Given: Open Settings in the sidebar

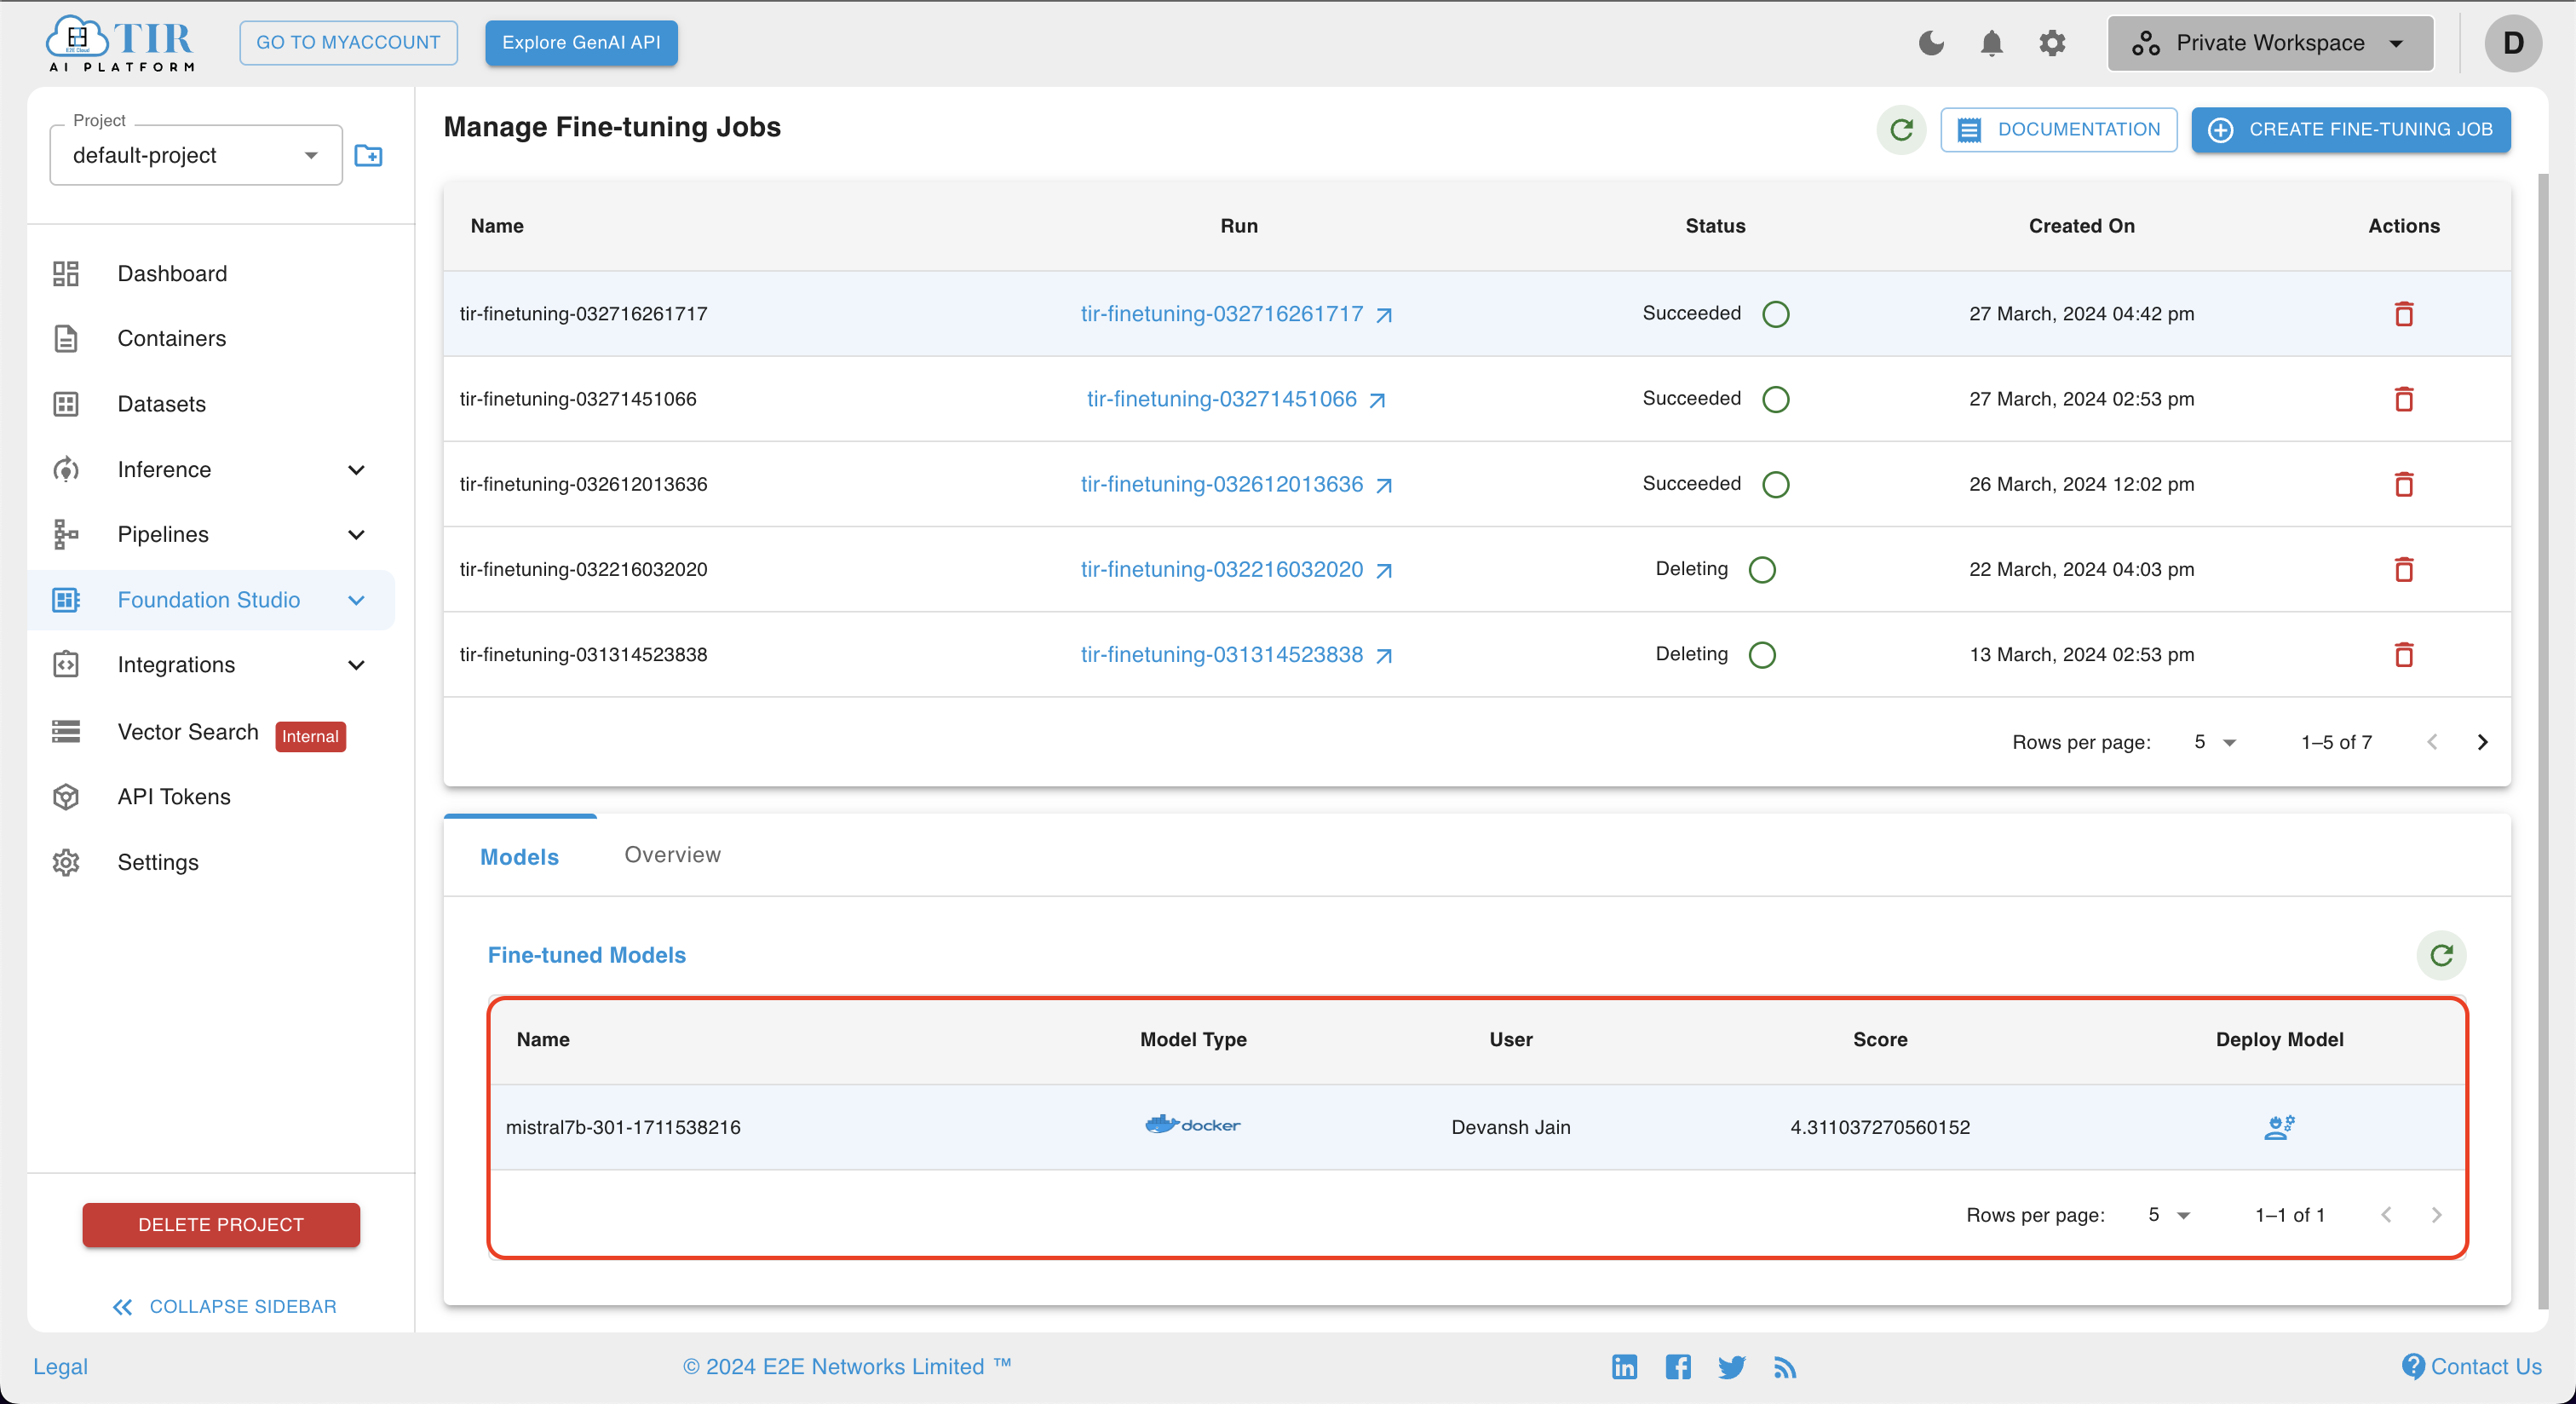Looking at the screenshot, I should pos(211,862).
